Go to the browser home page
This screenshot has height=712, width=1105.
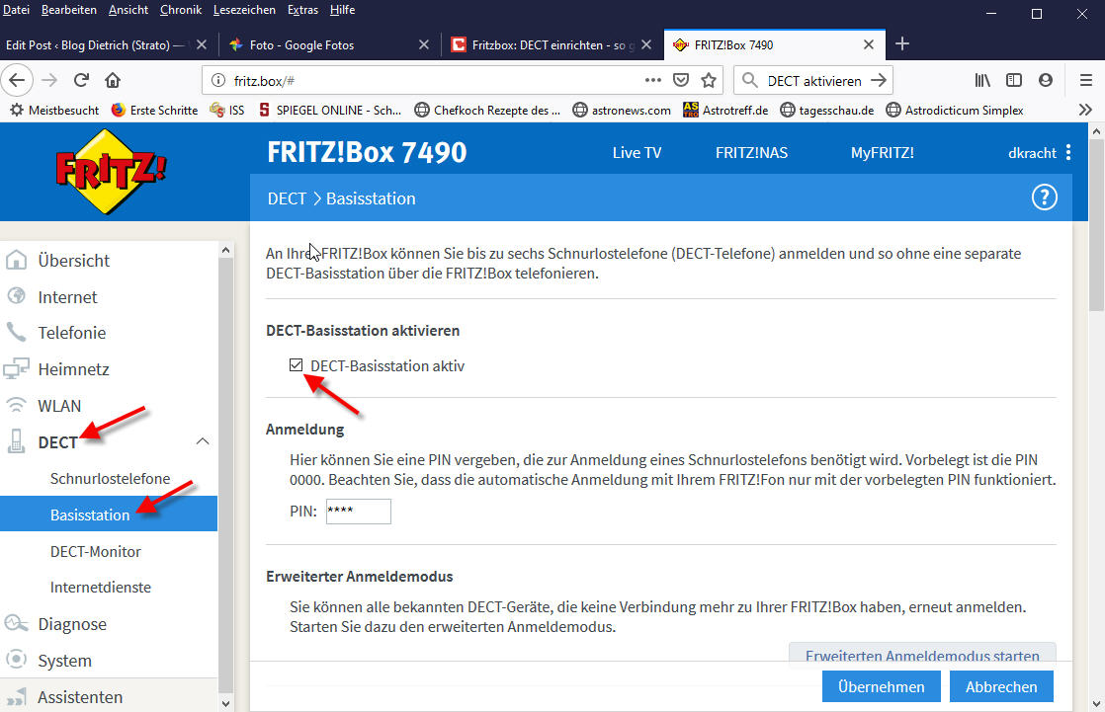point(113,80)
